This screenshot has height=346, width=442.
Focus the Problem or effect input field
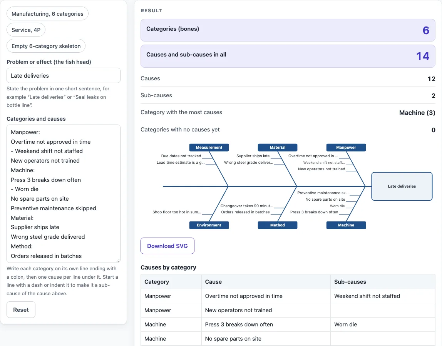64,75
